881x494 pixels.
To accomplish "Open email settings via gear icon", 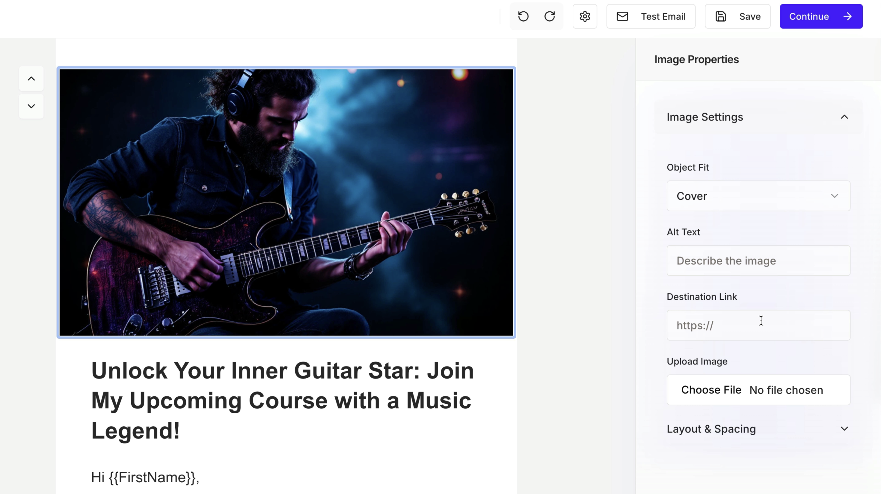I will click(x=585, y=16).
